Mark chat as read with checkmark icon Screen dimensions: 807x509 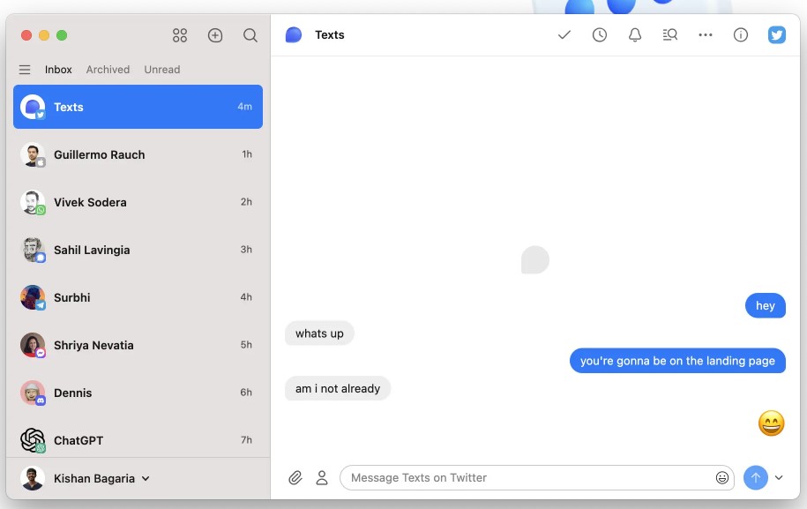[564, 35]
